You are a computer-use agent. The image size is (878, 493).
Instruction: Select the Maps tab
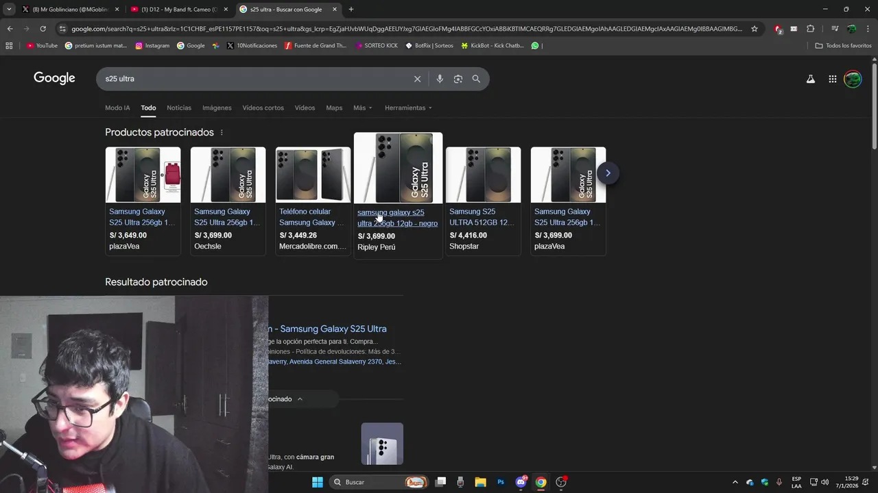(x=334, y=108)
